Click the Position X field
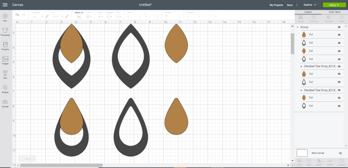This screenshot has width=348, height=168. pos(195,17)
